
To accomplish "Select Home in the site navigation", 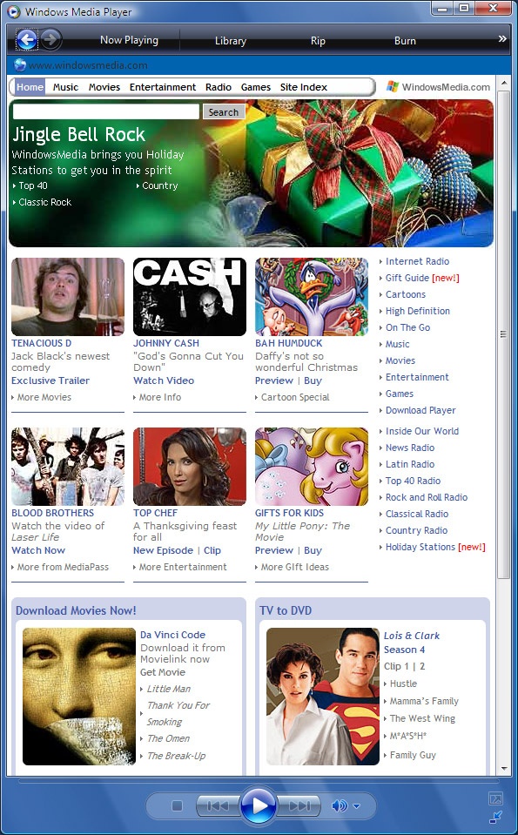I will tap(30, 87).
